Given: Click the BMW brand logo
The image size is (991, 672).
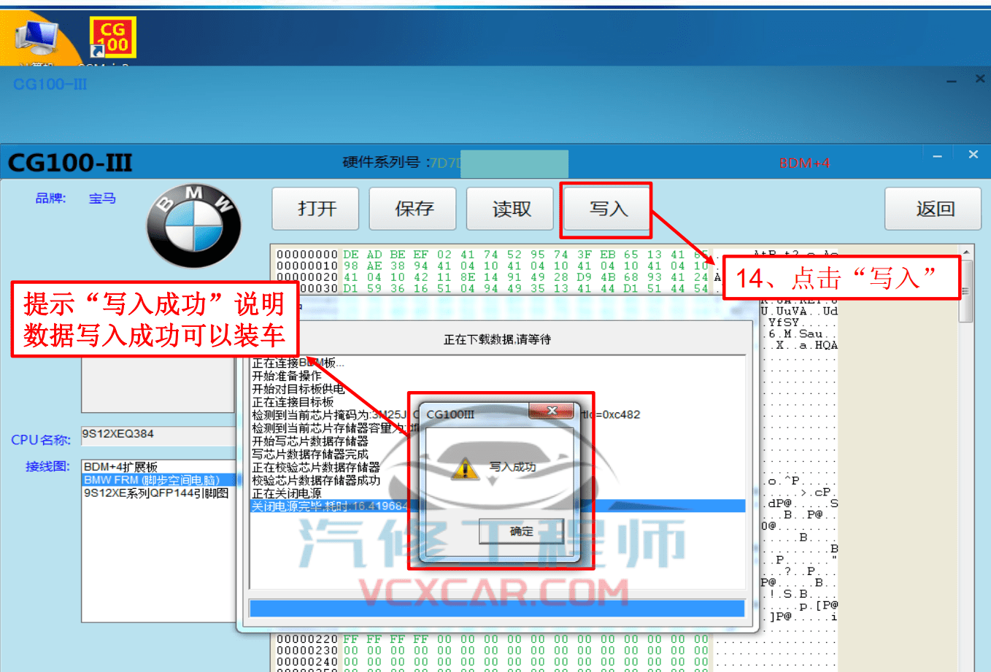Looking at the screenshot, I should (193, 223).
